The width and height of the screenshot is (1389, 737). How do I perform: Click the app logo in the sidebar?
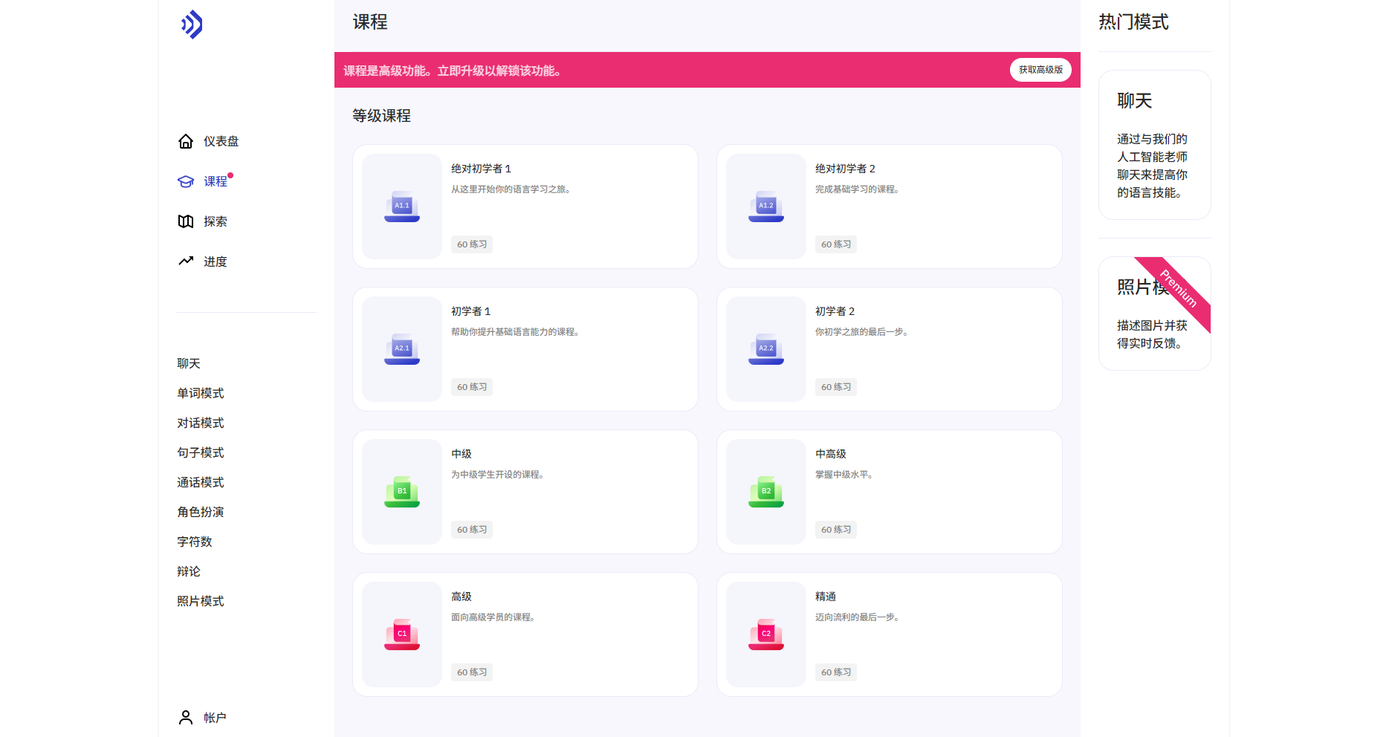coord(192,25)
